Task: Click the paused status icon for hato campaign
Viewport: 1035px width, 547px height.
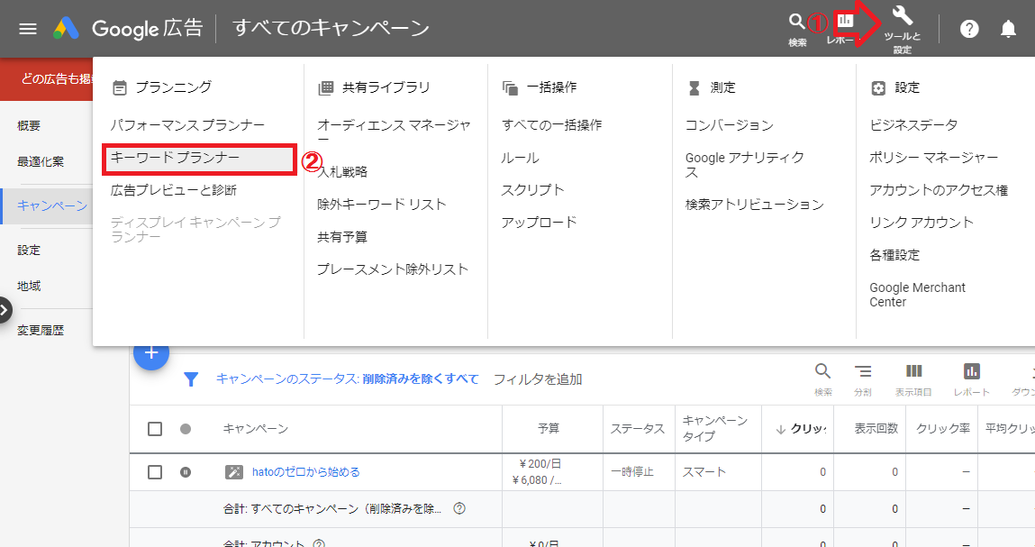Action: (186, 471)
